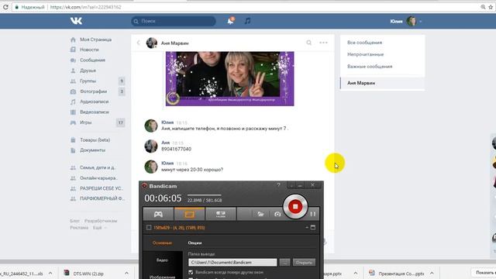Select Bandicam HDMI device recording mode

click(x=220, y=214)
